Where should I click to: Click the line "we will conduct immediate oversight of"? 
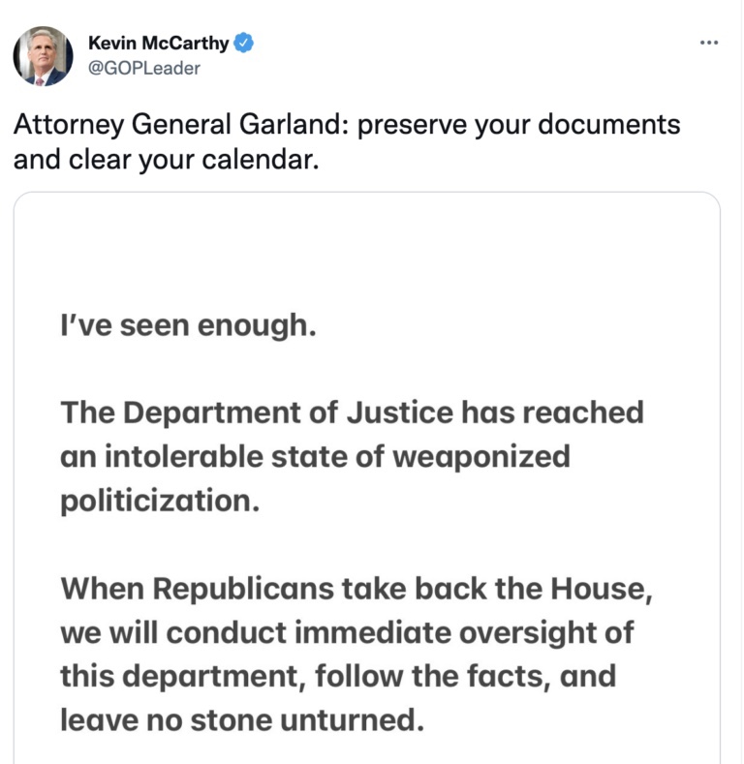(x=347, y=631)
